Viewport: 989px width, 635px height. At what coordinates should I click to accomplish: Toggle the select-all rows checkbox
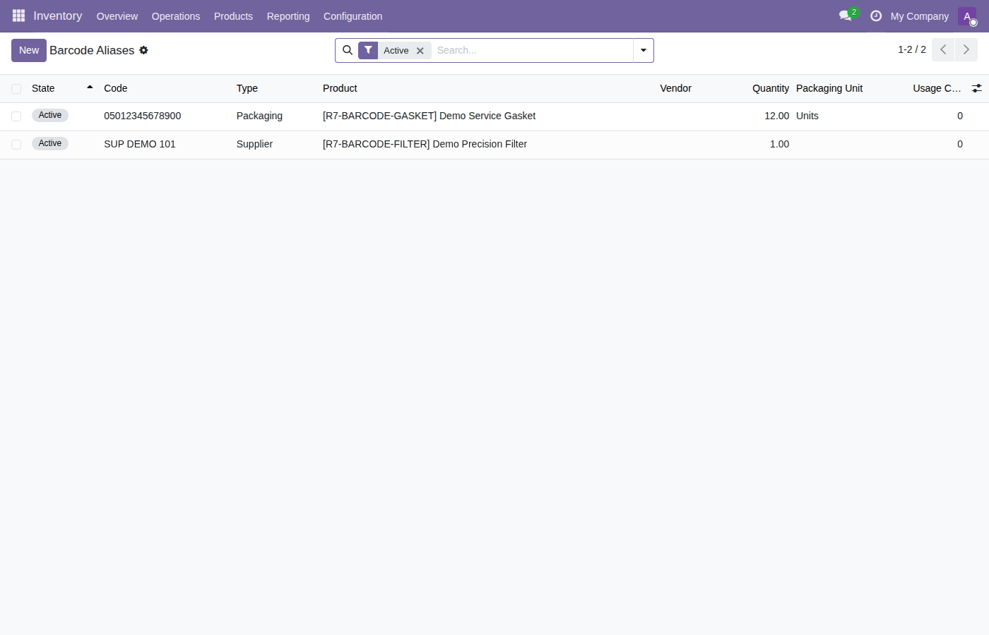click(16, 89)
